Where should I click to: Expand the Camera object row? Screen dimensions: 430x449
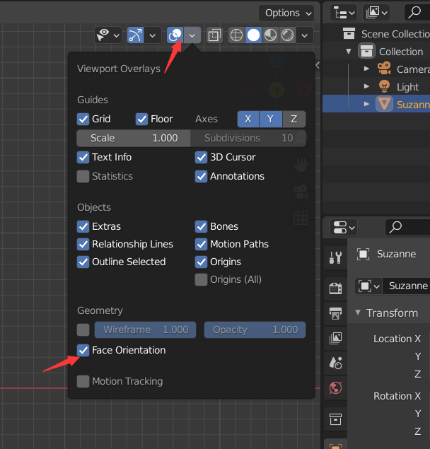tap(366, 69)
